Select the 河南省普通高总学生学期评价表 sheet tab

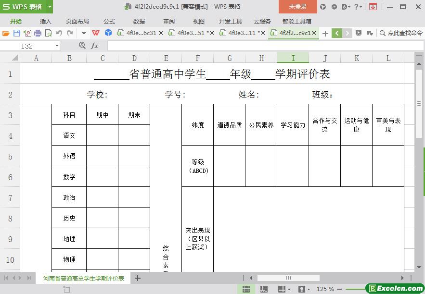[x=84, y=278]
